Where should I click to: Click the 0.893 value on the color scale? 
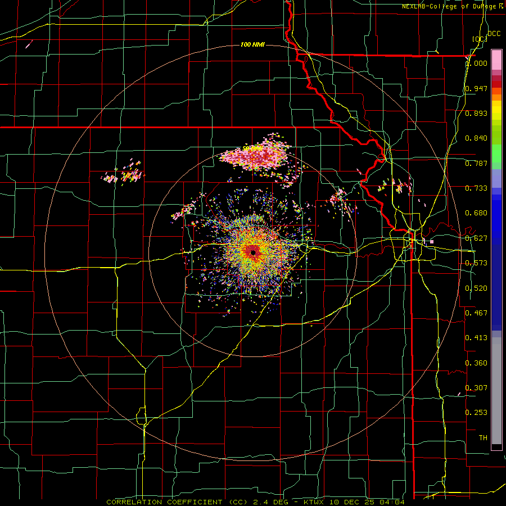[x=476, y=113]
